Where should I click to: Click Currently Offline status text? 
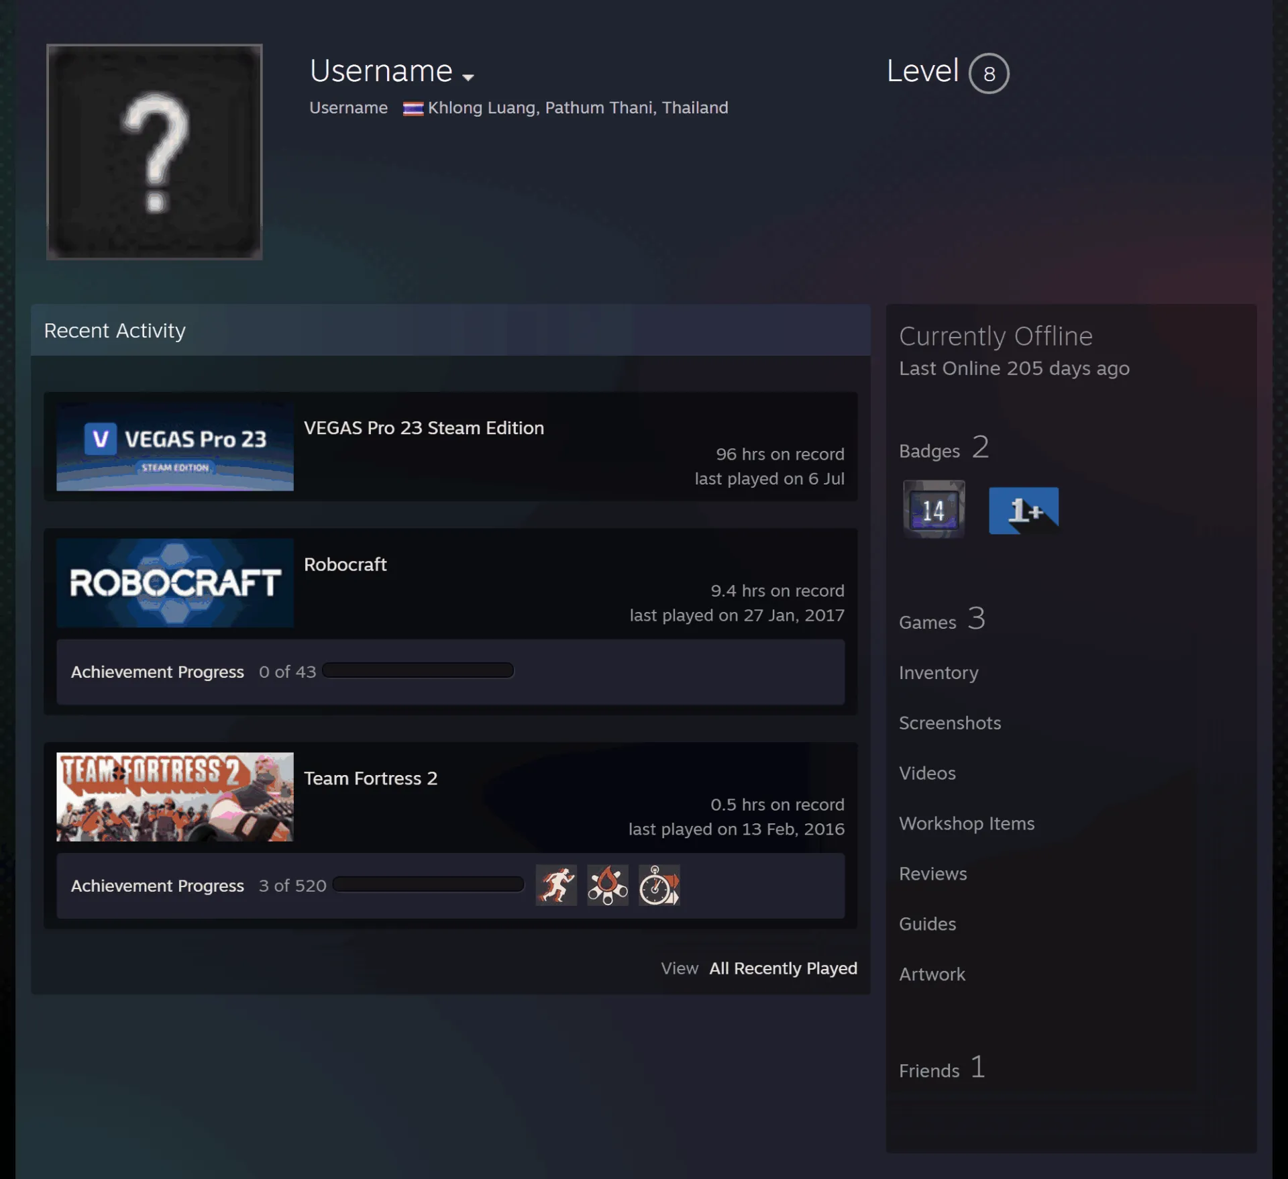[x=996, y=336]
